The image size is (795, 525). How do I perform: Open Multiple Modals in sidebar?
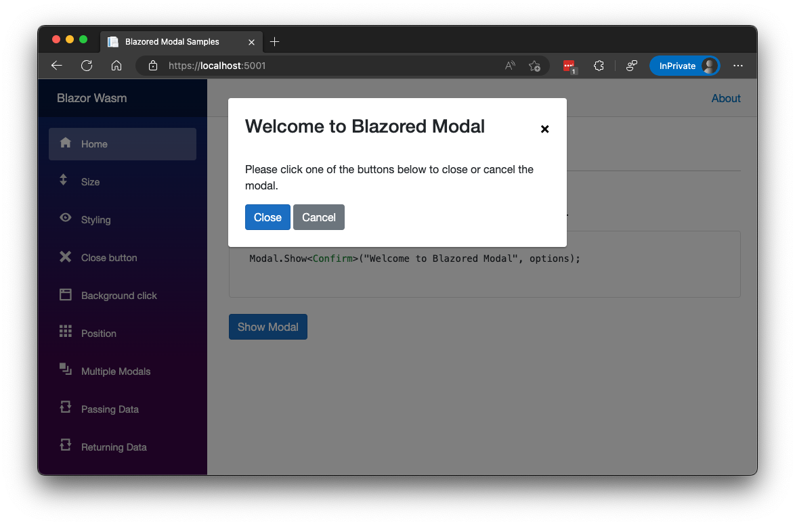[122, 371]
